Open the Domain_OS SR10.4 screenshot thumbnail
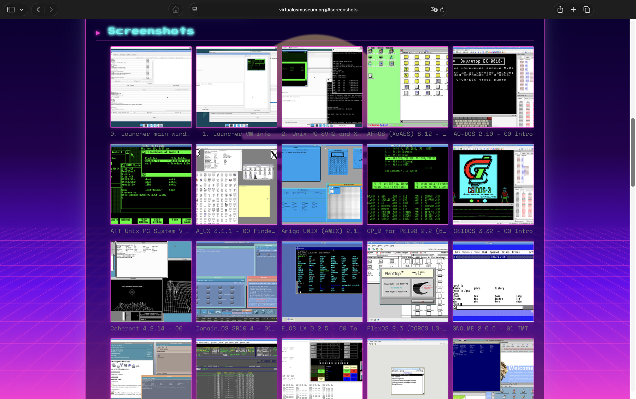636x399 pixels. tap(237, 282)
